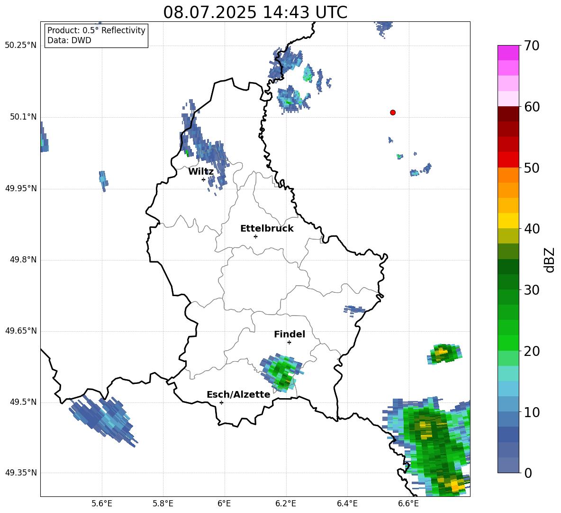Image resolution: width=561 pixels, height=513 pixels.
Task: Click the 49.8°N latitude label
Action: tap(23, 260)
